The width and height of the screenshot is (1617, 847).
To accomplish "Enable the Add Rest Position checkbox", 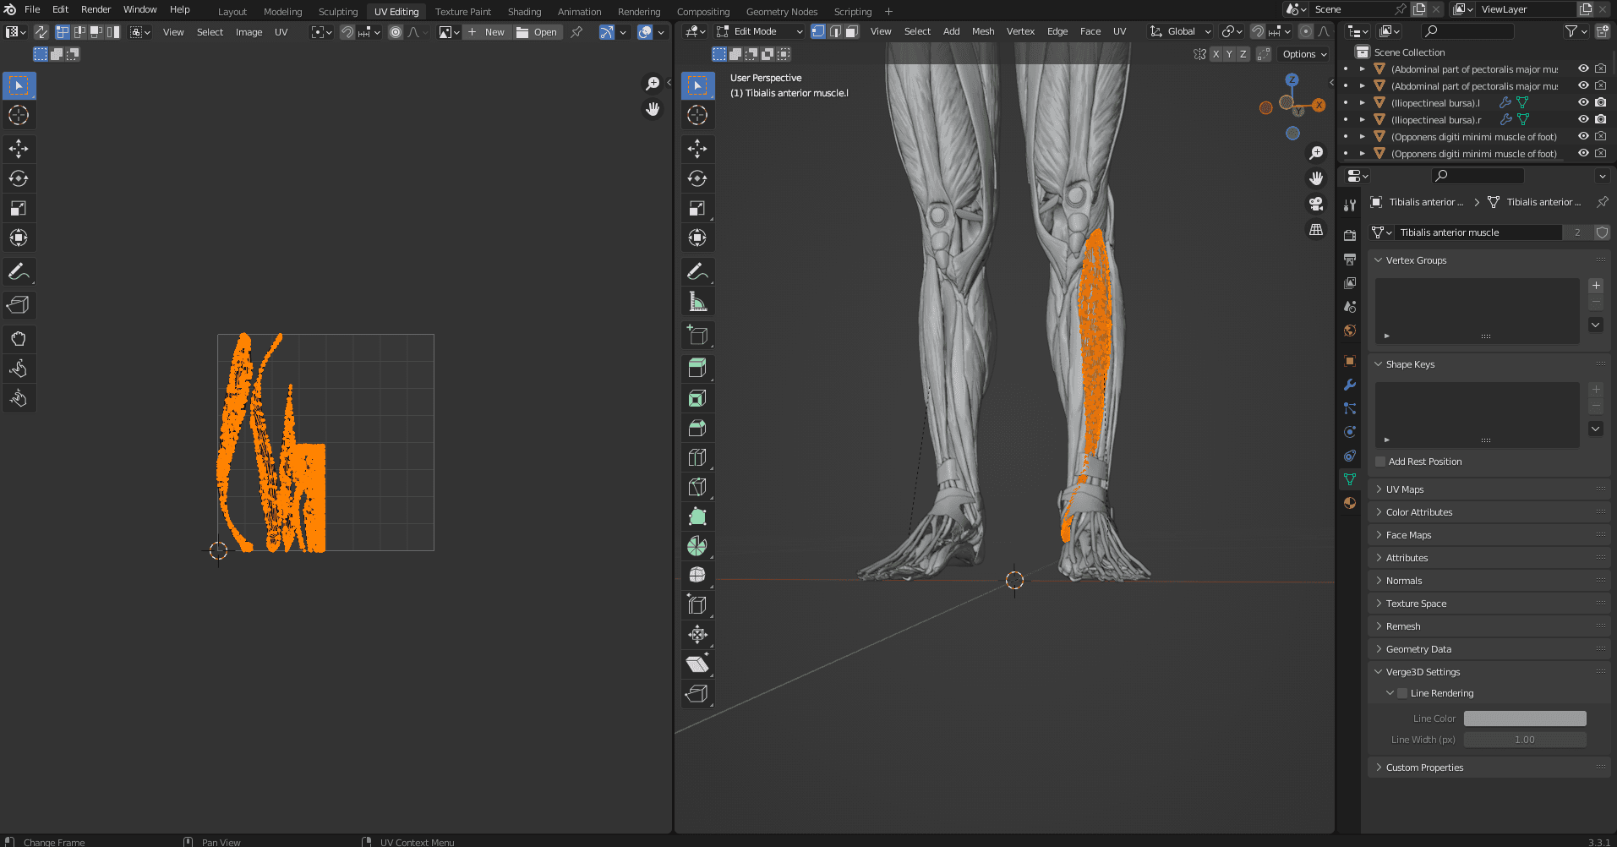I will [x=1380, y=462].
